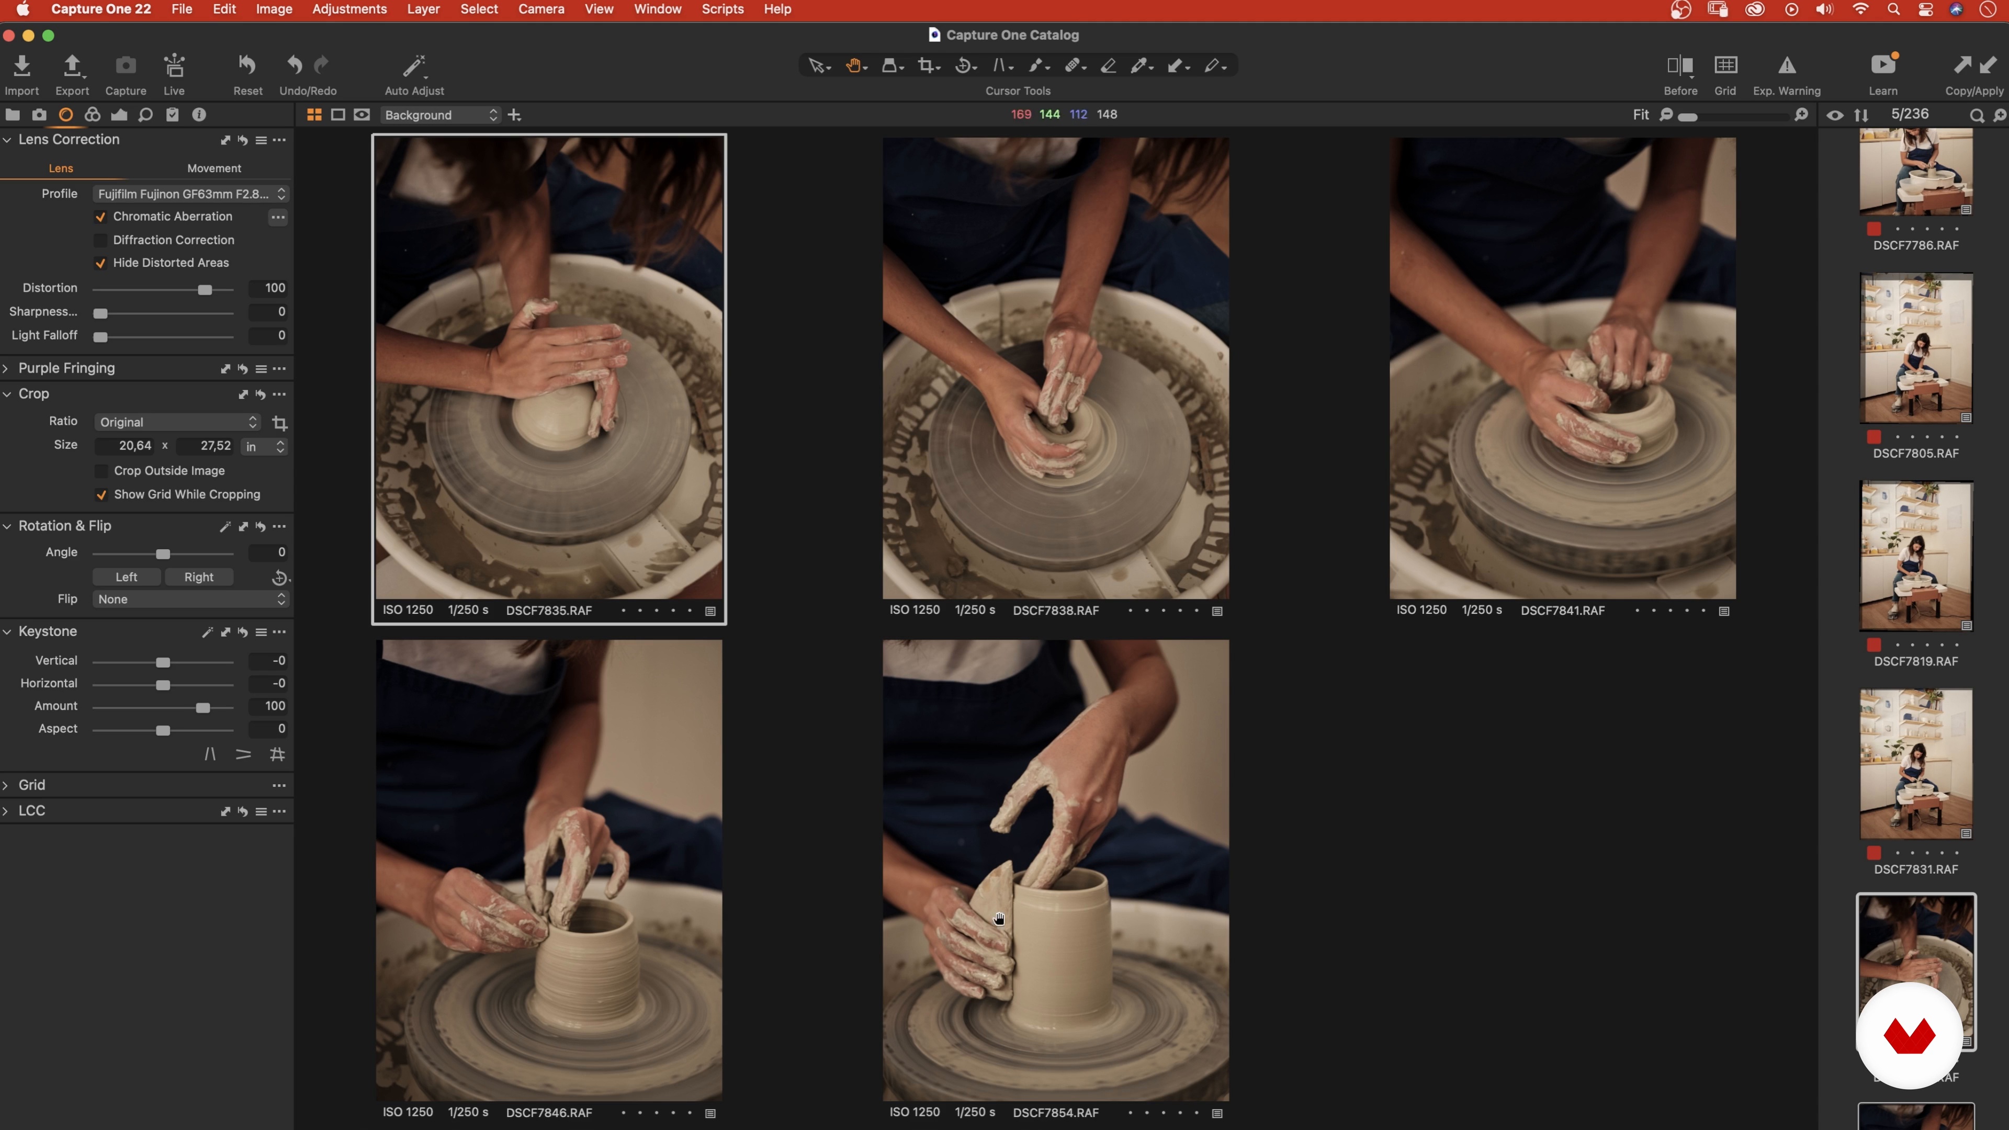Click the crop width size field
Image resolution: width=2009 pixels, height=1130 pixels.
point(126,446)
